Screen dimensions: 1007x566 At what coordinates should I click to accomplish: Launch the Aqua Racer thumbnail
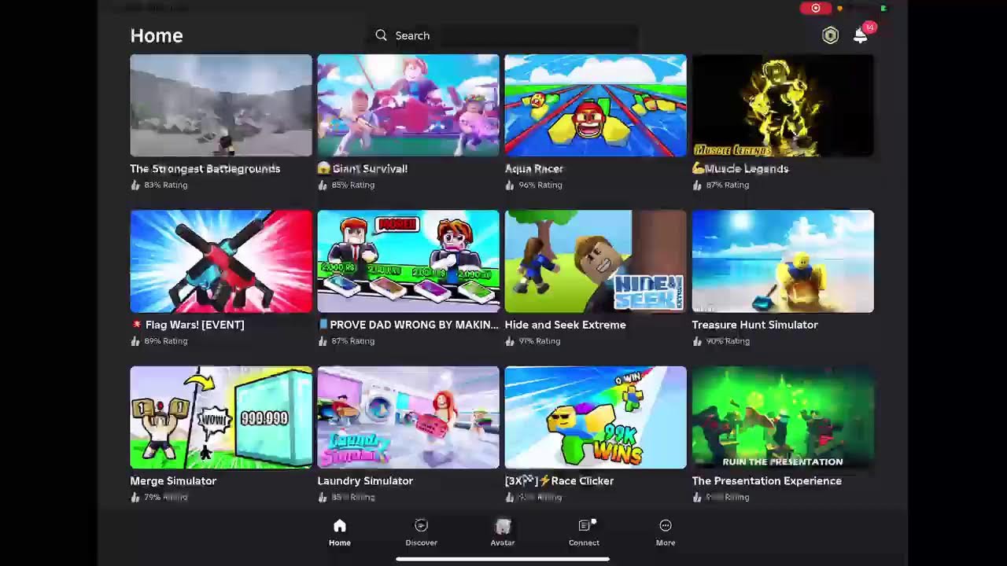point(596,105)
